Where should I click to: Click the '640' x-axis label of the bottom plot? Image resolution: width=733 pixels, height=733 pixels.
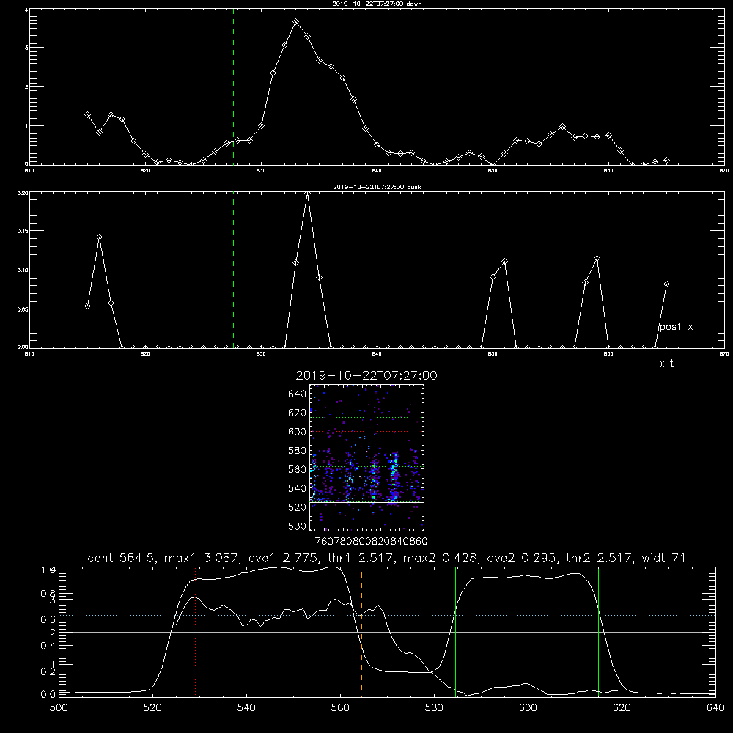point(715,708)
